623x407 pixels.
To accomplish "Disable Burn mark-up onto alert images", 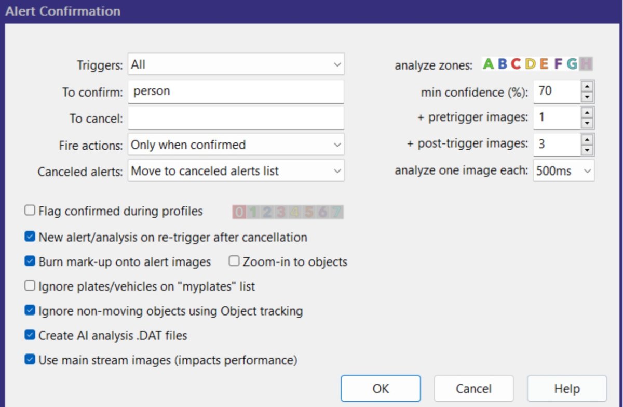I will click(x=30, y=261).
